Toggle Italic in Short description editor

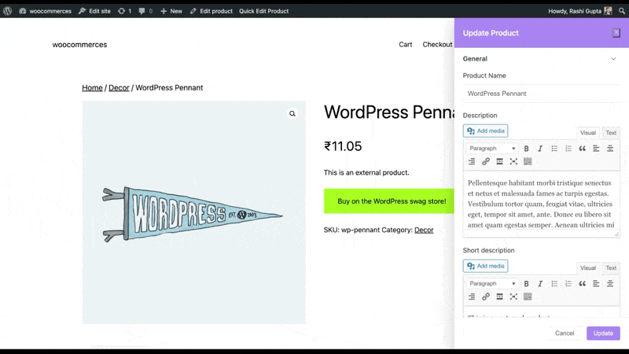[x=540, y=284]
